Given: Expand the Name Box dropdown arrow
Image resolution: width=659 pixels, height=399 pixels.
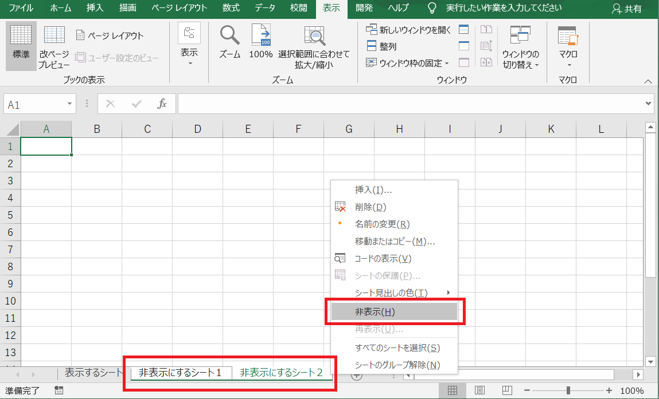Looking at the screenshot, I should coord(70,104).
